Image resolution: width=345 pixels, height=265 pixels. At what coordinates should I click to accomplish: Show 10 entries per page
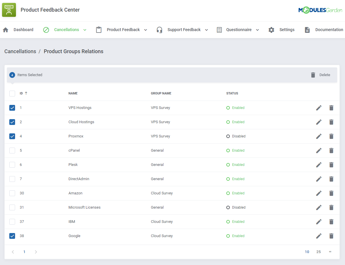307,252
